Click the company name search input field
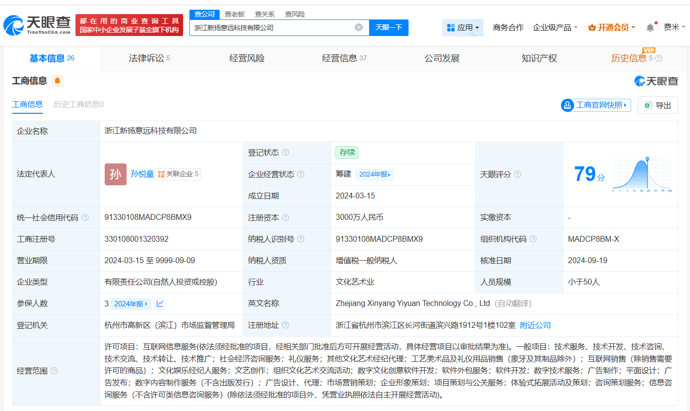 (x=273, y=28)
